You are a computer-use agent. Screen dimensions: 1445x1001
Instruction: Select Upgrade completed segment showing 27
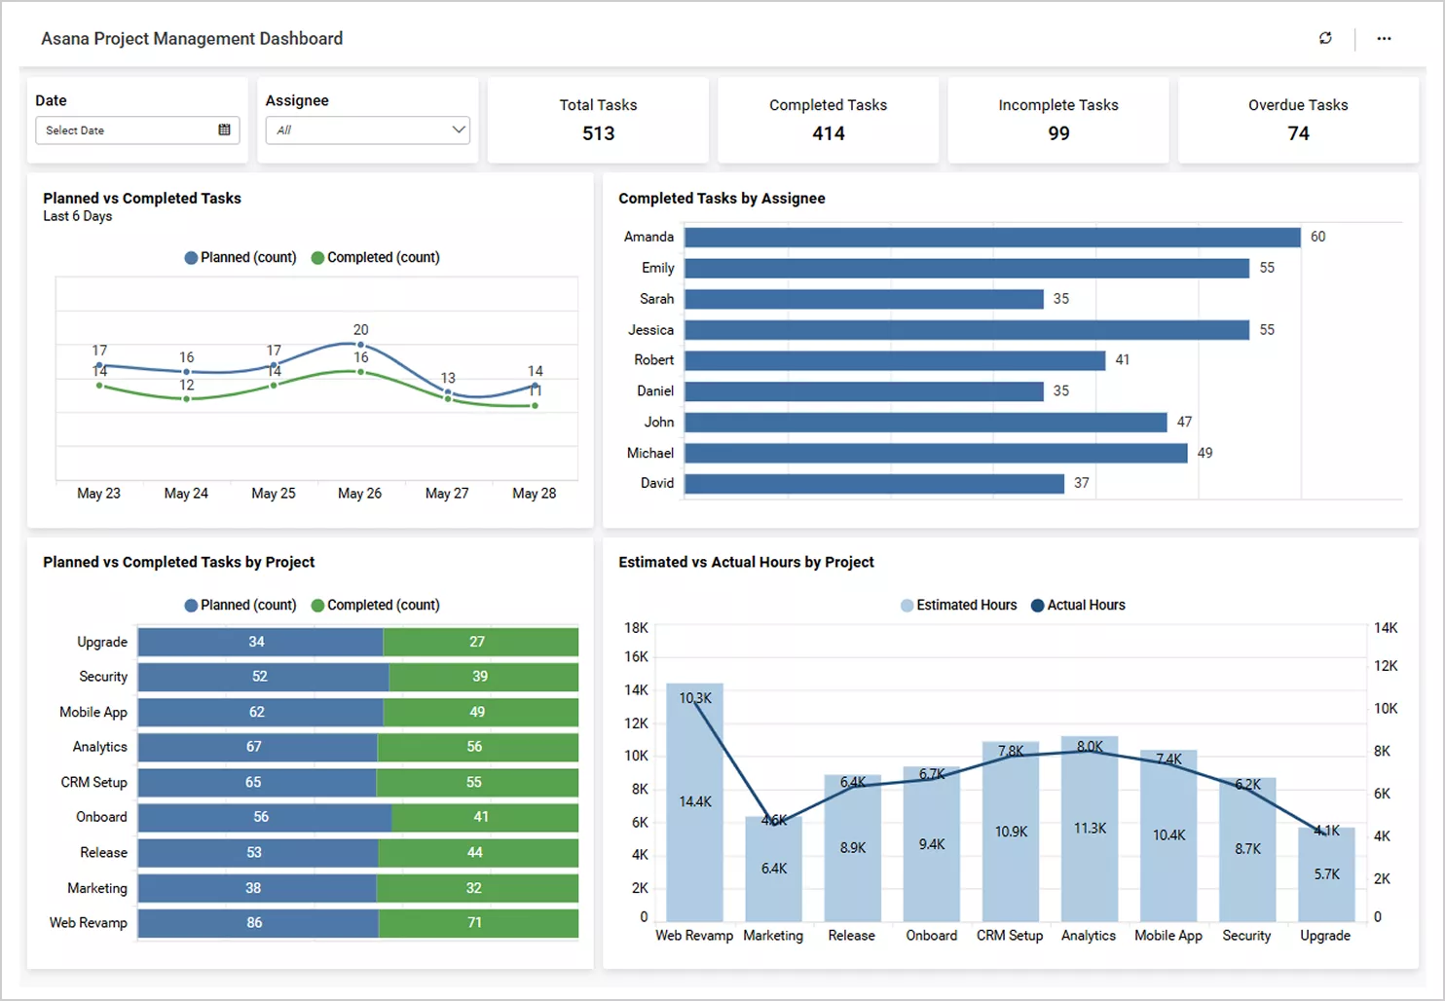pyautogui.click(x=480, y=642)
